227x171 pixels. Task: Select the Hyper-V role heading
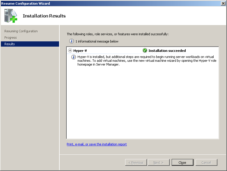point(80,51)
